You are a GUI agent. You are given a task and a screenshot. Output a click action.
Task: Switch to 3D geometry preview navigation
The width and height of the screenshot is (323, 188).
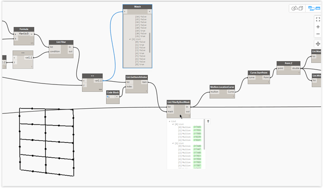[297, 8]
